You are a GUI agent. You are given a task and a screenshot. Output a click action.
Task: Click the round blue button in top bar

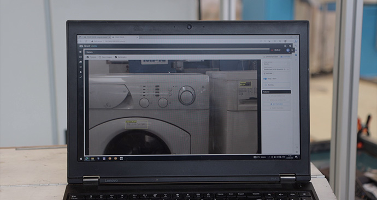(x=288, y=50)
